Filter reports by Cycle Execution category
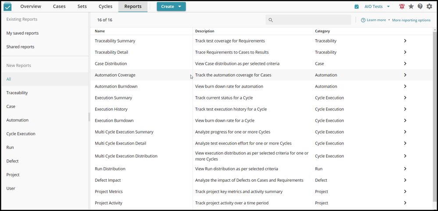The image size is (438, 211). click(21, 134)
